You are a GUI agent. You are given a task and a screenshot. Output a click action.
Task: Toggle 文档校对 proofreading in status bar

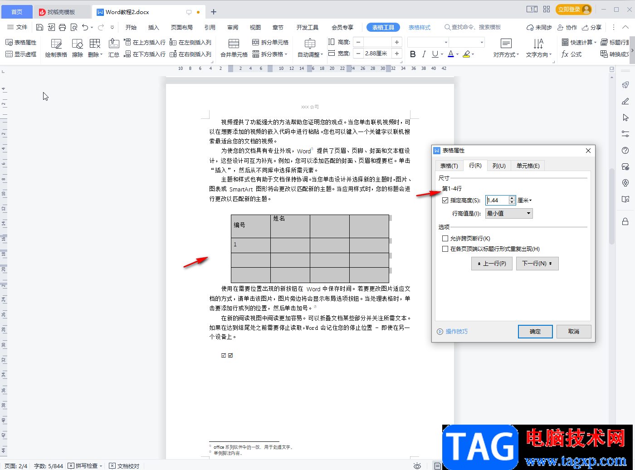[x=124, y=466]
